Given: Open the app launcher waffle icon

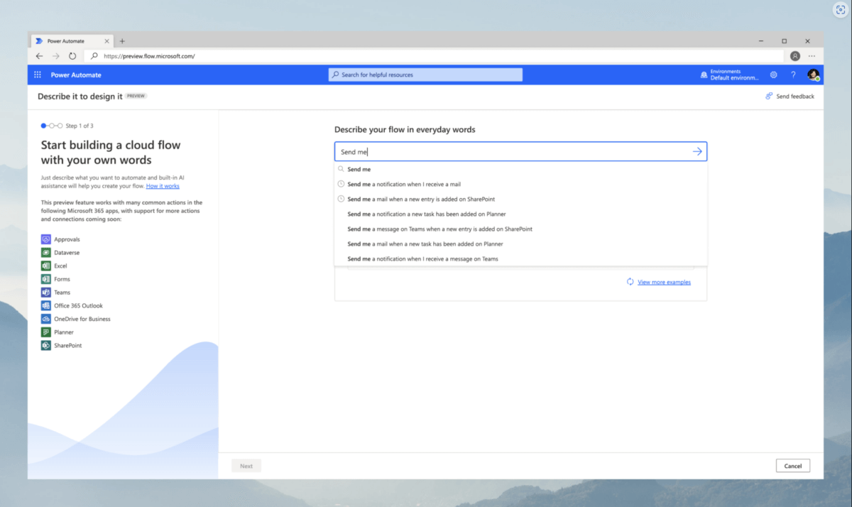Looking at the screenshot, I should coord(38,75).
